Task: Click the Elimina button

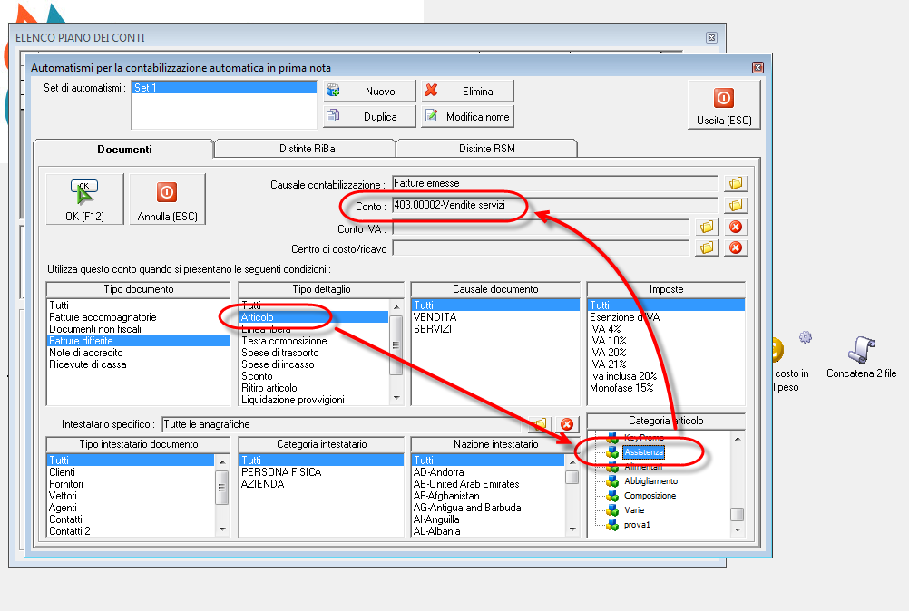Action: click(467, 91)
